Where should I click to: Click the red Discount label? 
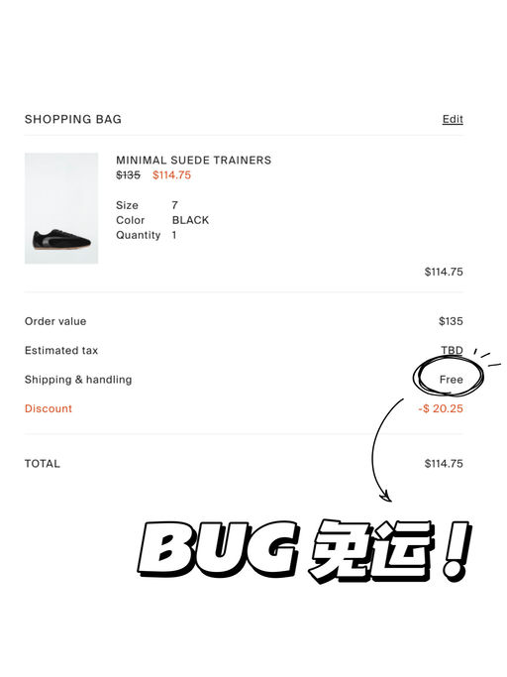49,408
